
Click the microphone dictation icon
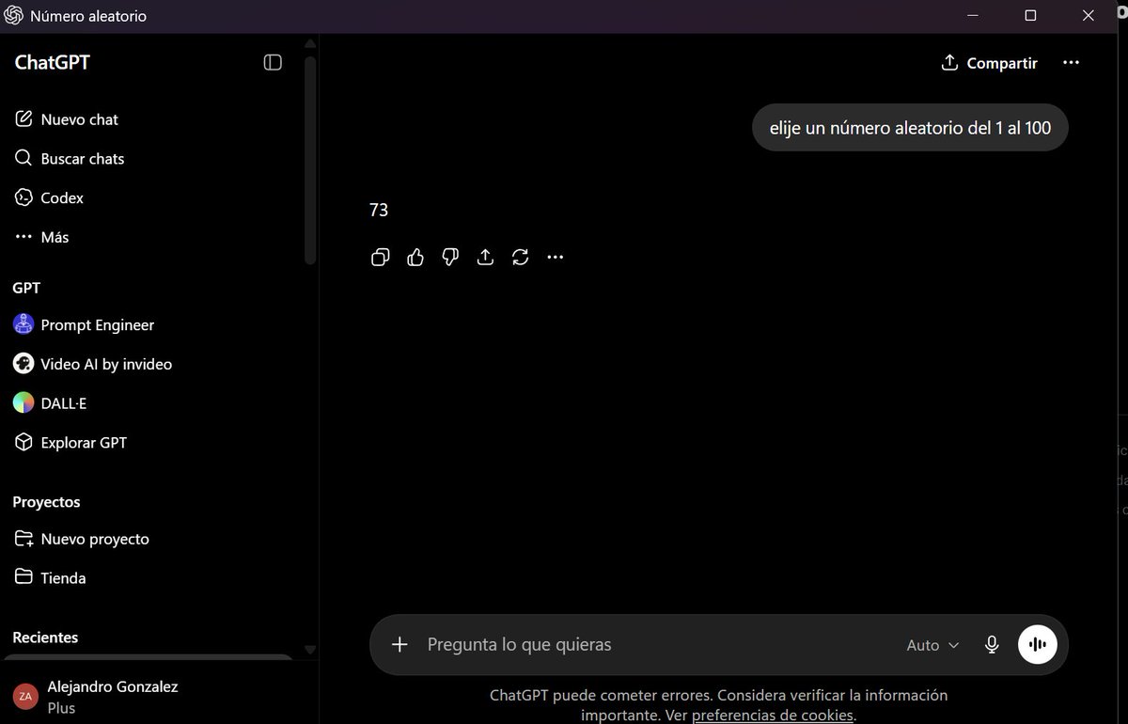[x=992, y=644]
